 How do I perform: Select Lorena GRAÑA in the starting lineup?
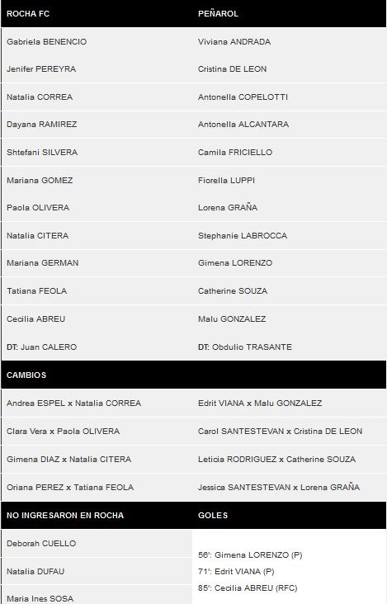[228, 207]
